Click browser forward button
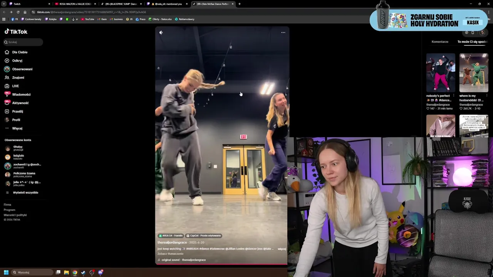This screenshot has width=493, height=277. pyautogui.click(x=11, y=12)
